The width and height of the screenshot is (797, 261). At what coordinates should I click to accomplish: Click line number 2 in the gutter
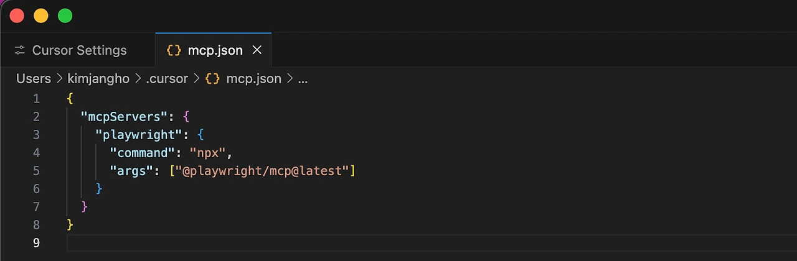point(36,116)
